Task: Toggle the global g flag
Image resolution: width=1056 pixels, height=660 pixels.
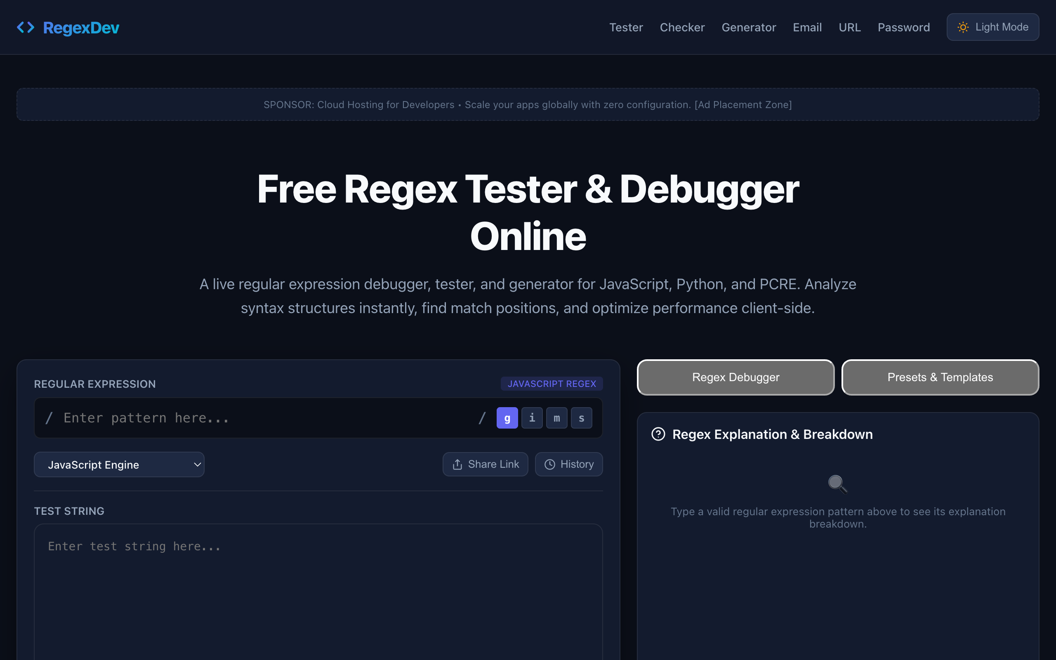Action: [x=507, y=418]
